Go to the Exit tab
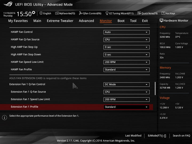This screenshot has width=192, height=144. [145, 21]
